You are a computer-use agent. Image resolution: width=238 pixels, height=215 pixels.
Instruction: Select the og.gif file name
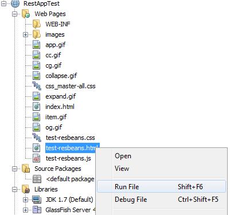tap(54, 127)
